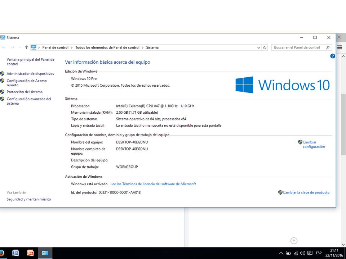Expand chevron after Panel de control breadcrumb
Viewport: 346px width, 259px height.
coord(72,47)
